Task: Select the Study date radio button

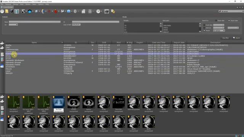Action: click(216, 21)
